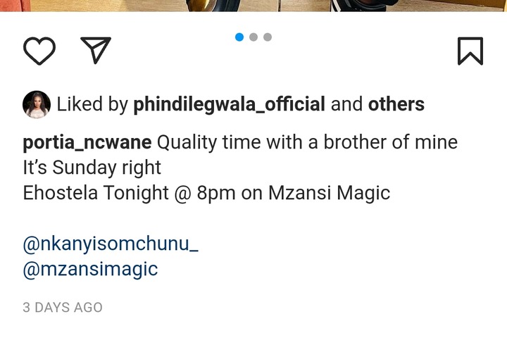
Task: Open phindilegwala_official's profile
Action: click(x=230, y=104)
